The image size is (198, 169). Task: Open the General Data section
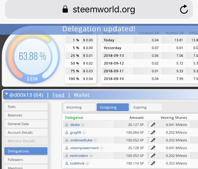[x=26, y=124]
